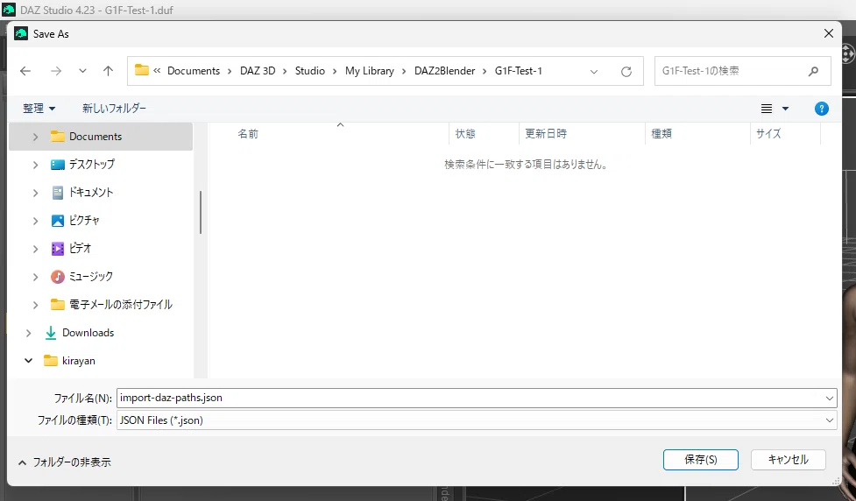Go back to previous folder
856x501 pixels.
pyautogui.click(x=25, y=71)
